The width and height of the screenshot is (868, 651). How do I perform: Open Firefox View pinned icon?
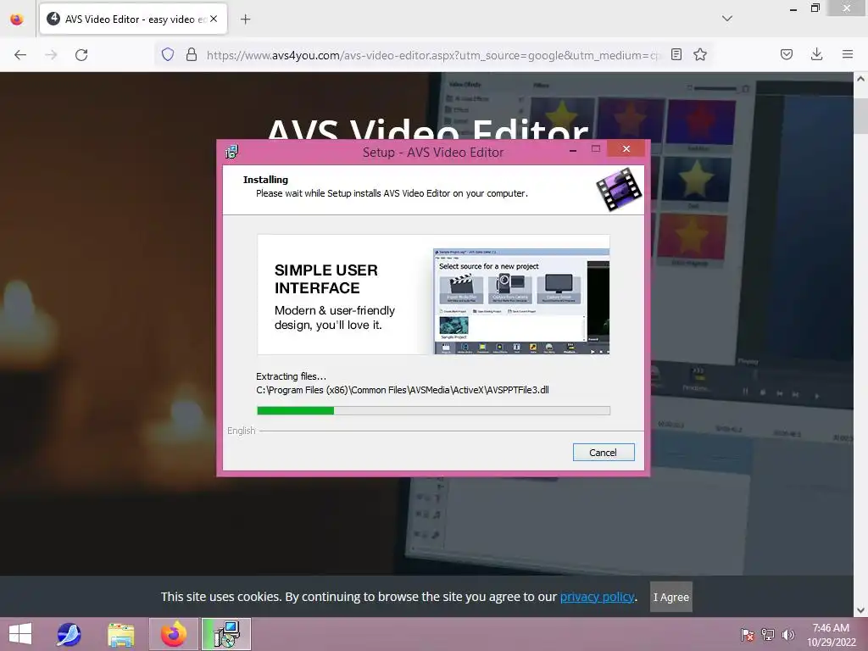(x=17, y=19)
